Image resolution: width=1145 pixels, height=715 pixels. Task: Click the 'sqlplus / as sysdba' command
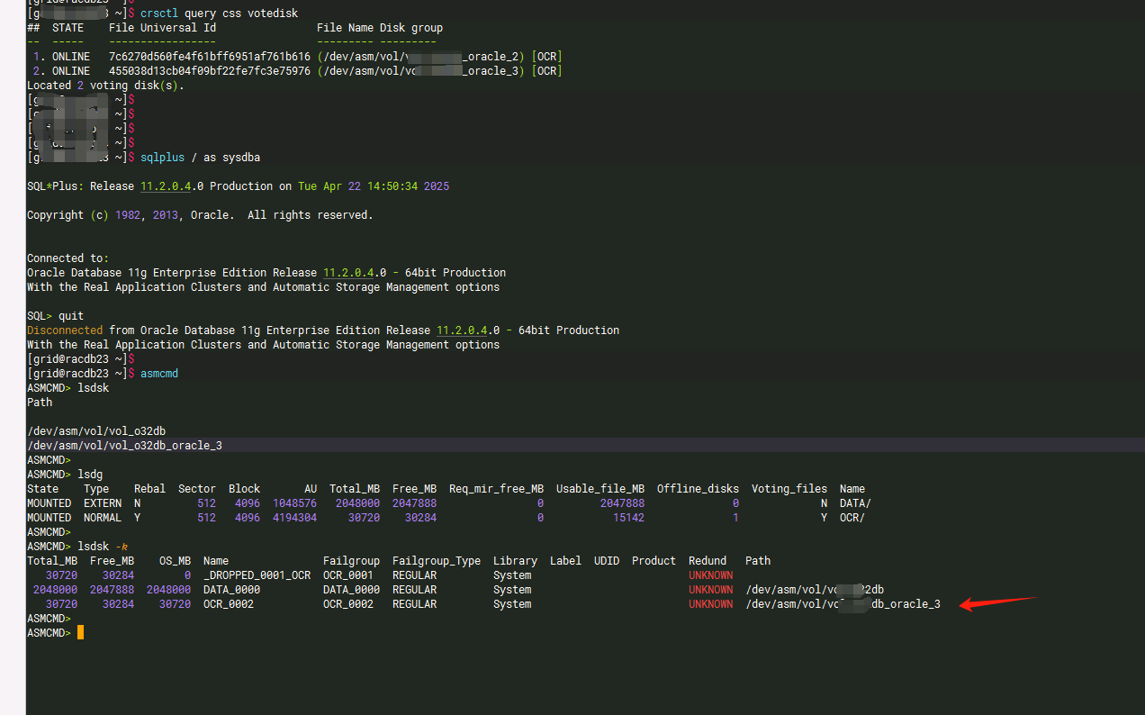point(200,158)
